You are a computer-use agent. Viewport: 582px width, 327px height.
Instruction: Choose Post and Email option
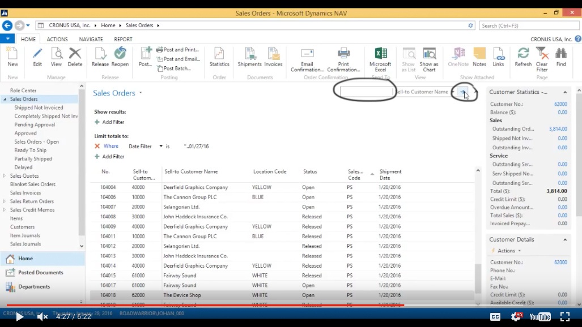click(179, 59)
